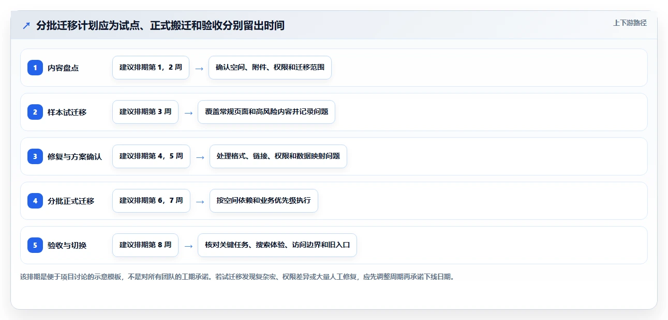Click the 按空间依赖和业务优先级执行 box
668x320 pixels.
point(264,201)
